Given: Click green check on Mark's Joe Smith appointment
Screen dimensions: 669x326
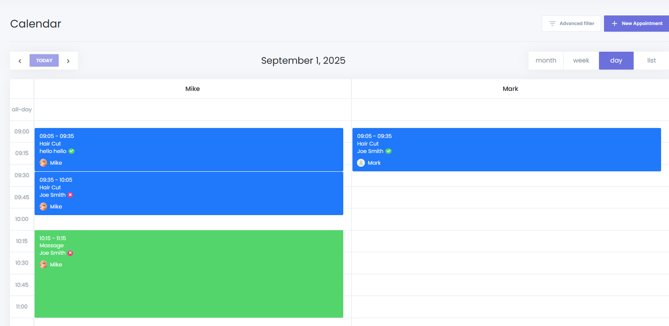Looking at the screenshot, I should [x=388, y=151].
